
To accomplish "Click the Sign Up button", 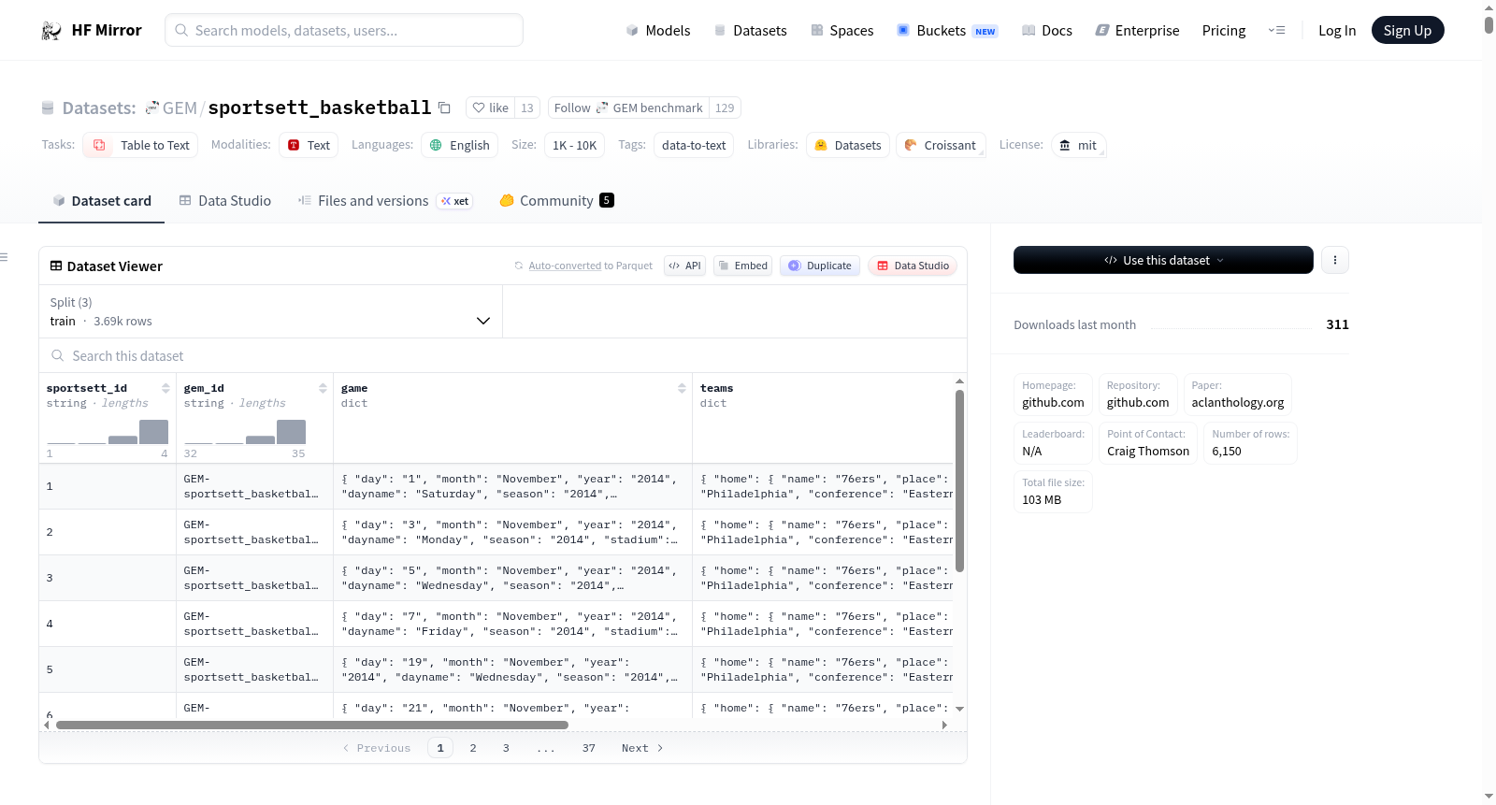I will [1407, 31].
